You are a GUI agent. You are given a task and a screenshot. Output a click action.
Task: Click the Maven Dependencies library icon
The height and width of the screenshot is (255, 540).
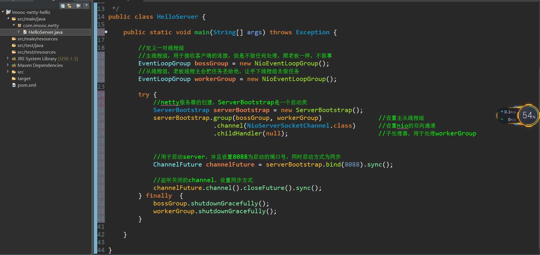[x=14, y=65]
